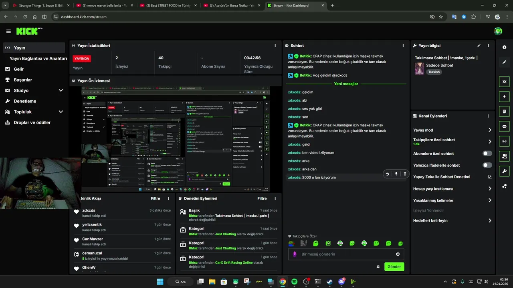
Task: Open Hedefleri belirleyin chevron
Action: (490, 220)
